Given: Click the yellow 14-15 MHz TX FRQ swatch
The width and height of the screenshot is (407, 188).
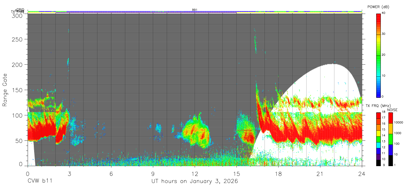Looking at the screenshot, I should coord(378,133).
